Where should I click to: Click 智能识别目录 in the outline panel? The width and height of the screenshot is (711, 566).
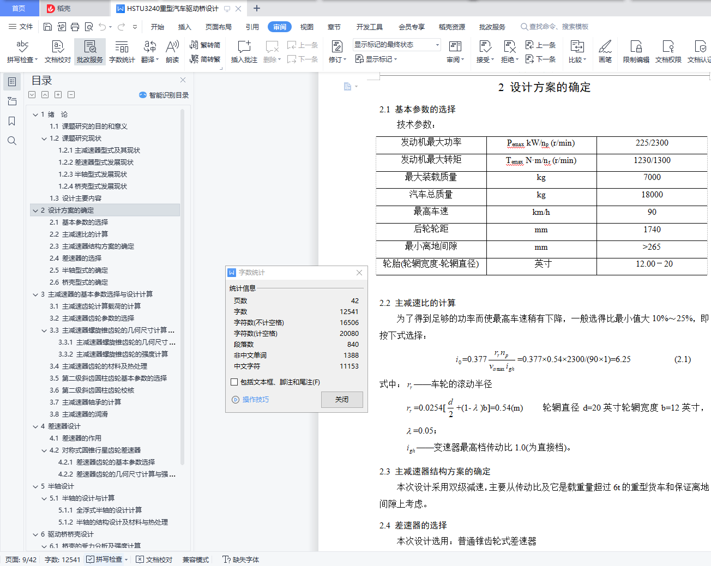164,95
